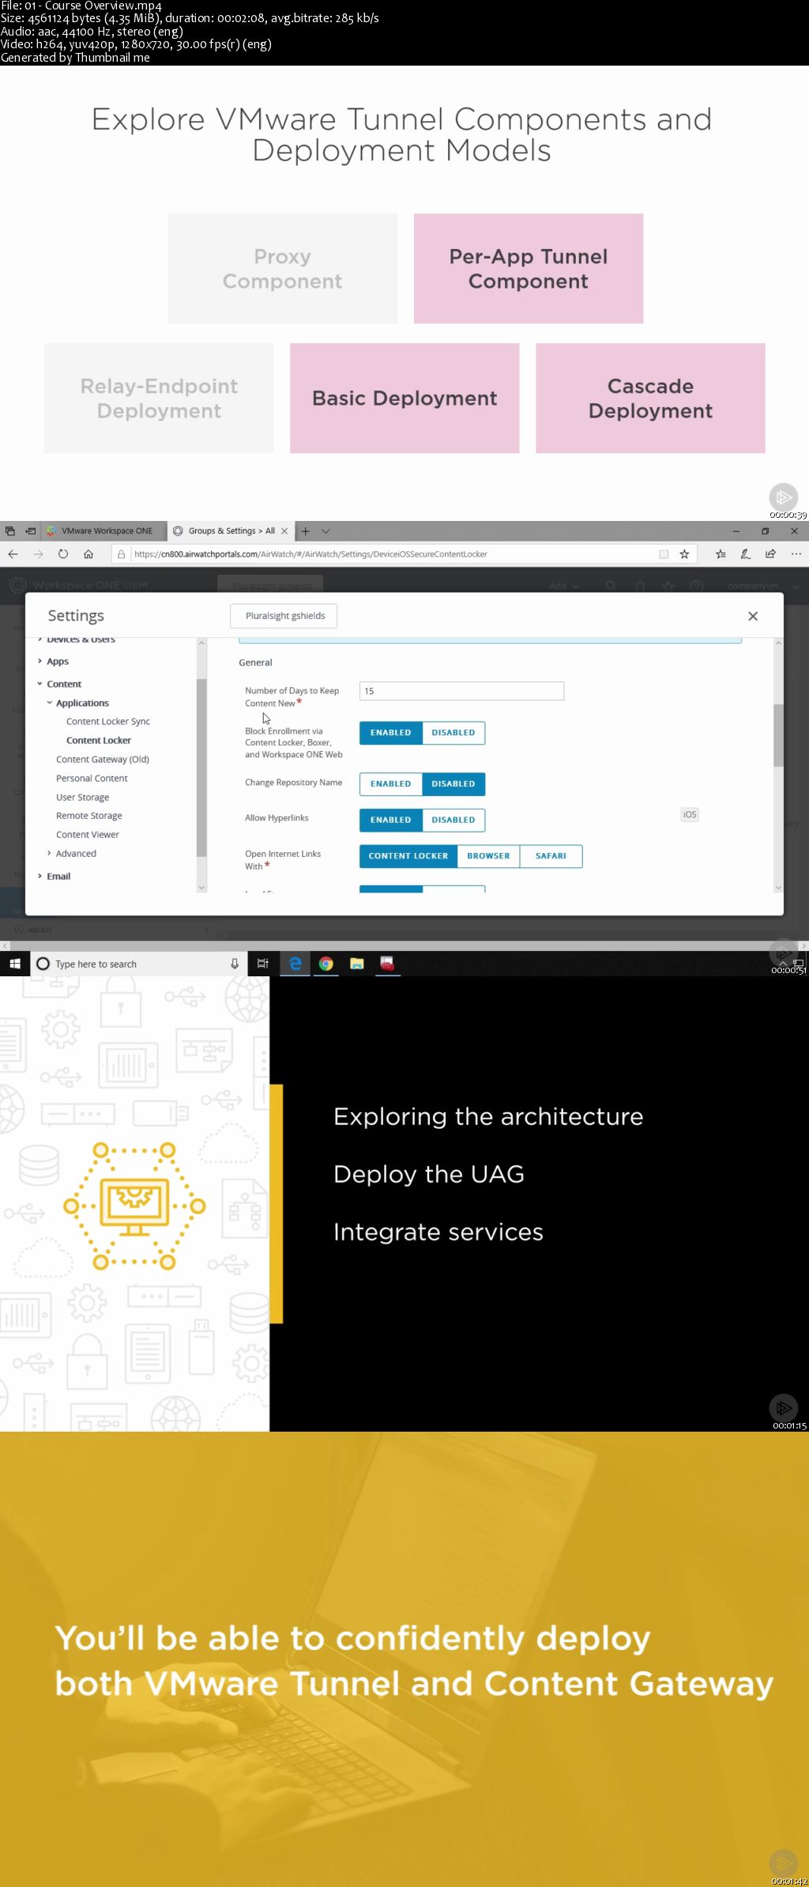This screenshot has width=809, height=1887.
Task: Collapse the Content settings section
Action: pos(40,684)
